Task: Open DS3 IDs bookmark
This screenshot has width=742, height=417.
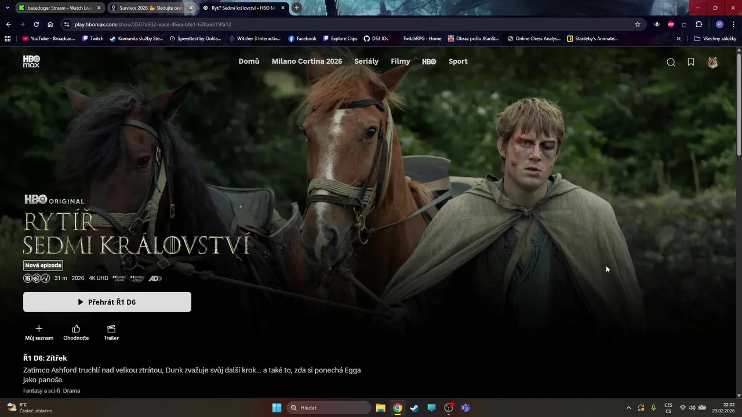Action: tap(376, 39)
